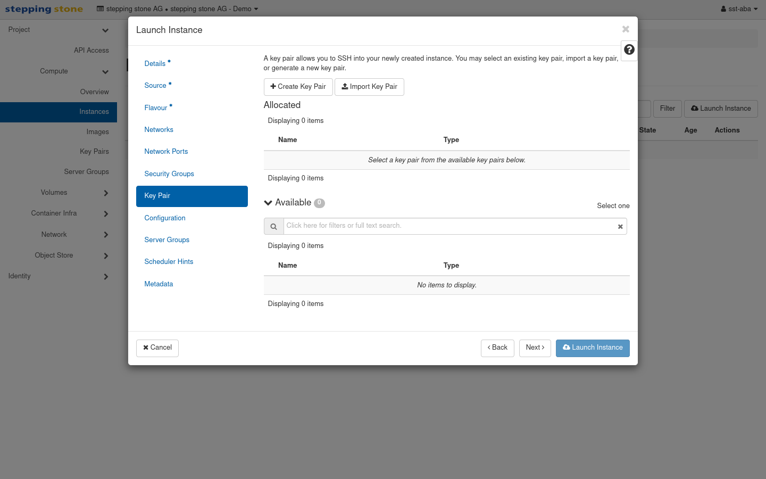Select the Key Pair step

pos(192,196)
